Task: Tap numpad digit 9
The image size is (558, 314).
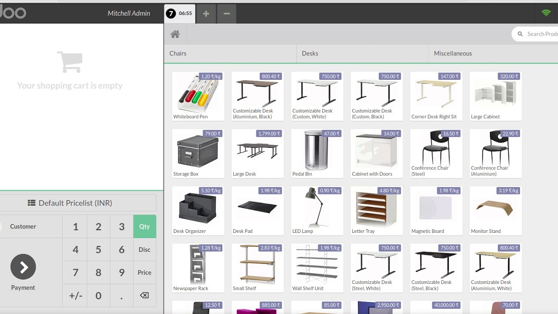Action: tap(122, 273)
